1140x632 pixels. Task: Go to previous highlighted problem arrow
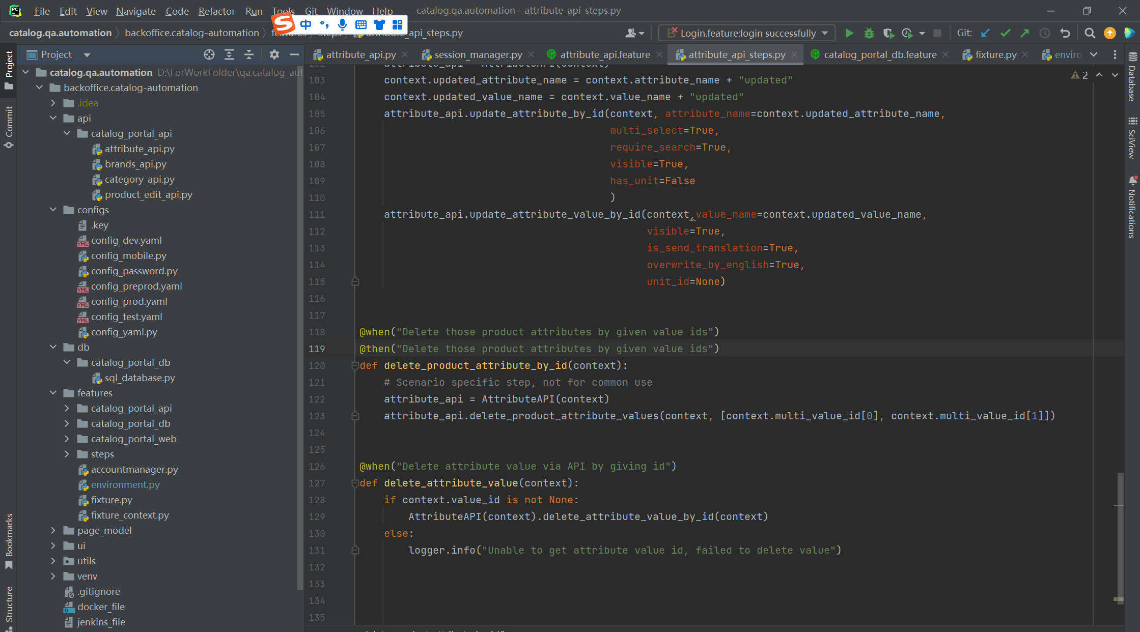coord(1099,75)
